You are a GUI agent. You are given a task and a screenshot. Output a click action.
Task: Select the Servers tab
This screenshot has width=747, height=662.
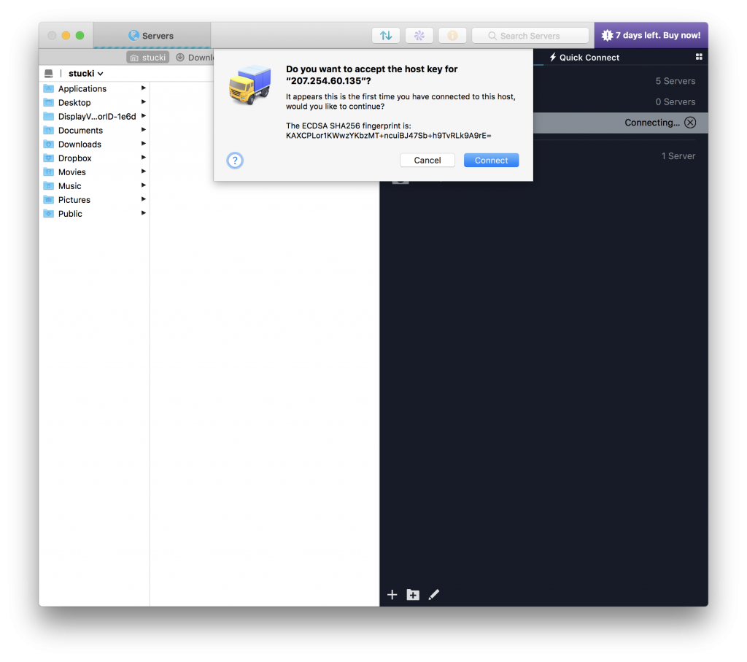tap(152, 35)
